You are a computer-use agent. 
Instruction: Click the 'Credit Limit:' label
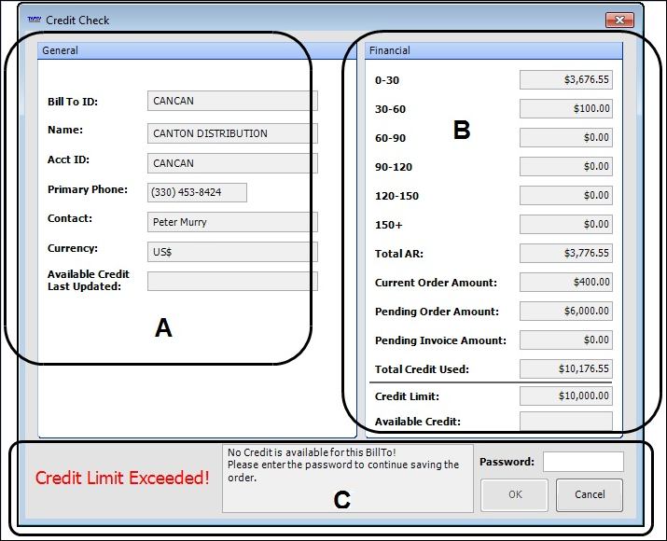[407, 396]
